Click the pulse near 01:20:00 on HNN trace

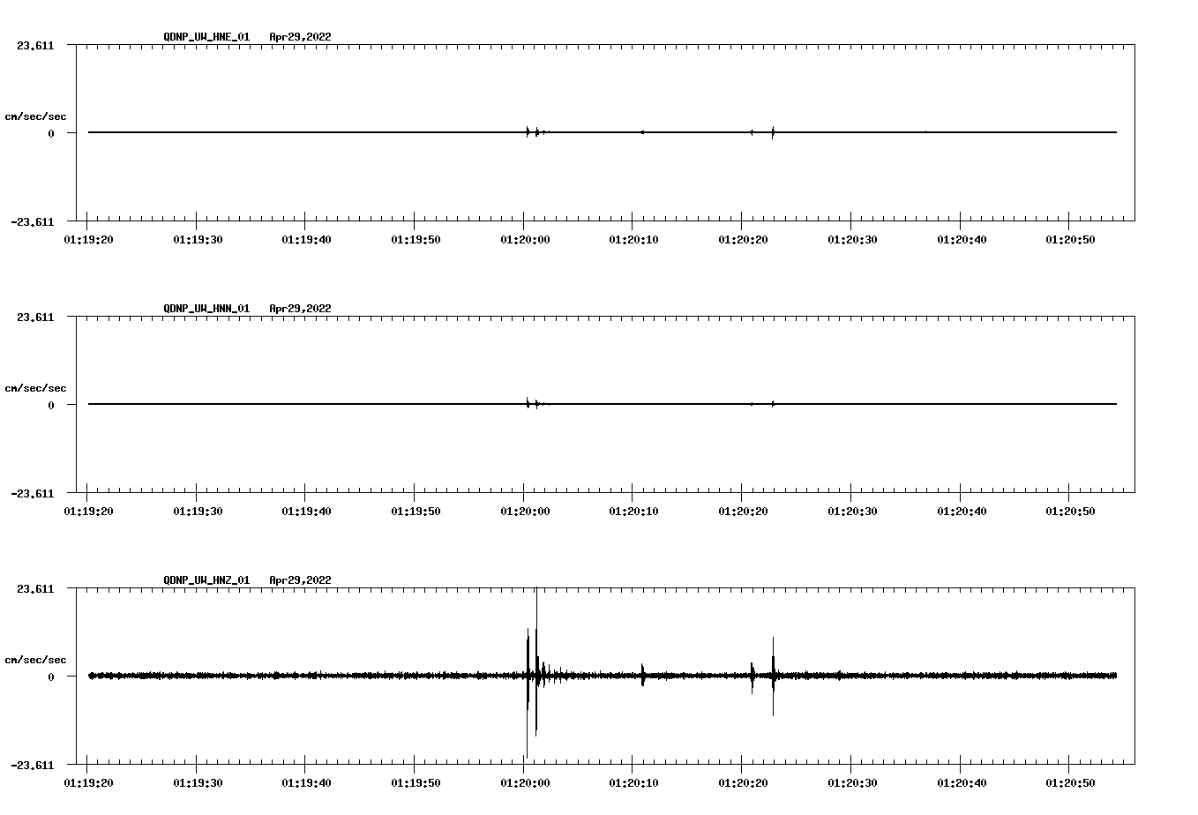[528, 403]
